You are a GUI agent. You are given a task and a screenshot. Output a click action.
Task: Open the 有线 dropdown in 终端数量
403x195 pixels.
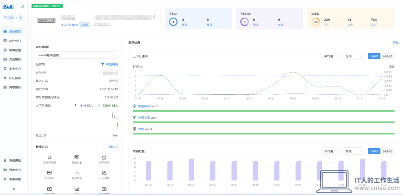(x=353, y=151)
